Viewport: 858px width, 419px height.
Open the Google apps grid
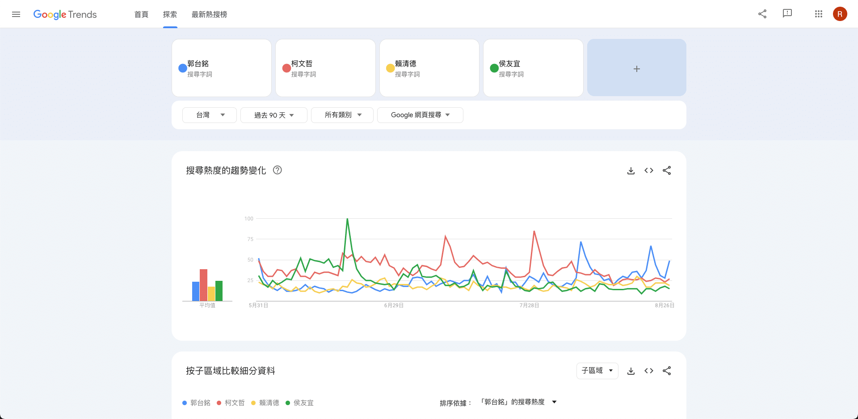pos(819,14)
